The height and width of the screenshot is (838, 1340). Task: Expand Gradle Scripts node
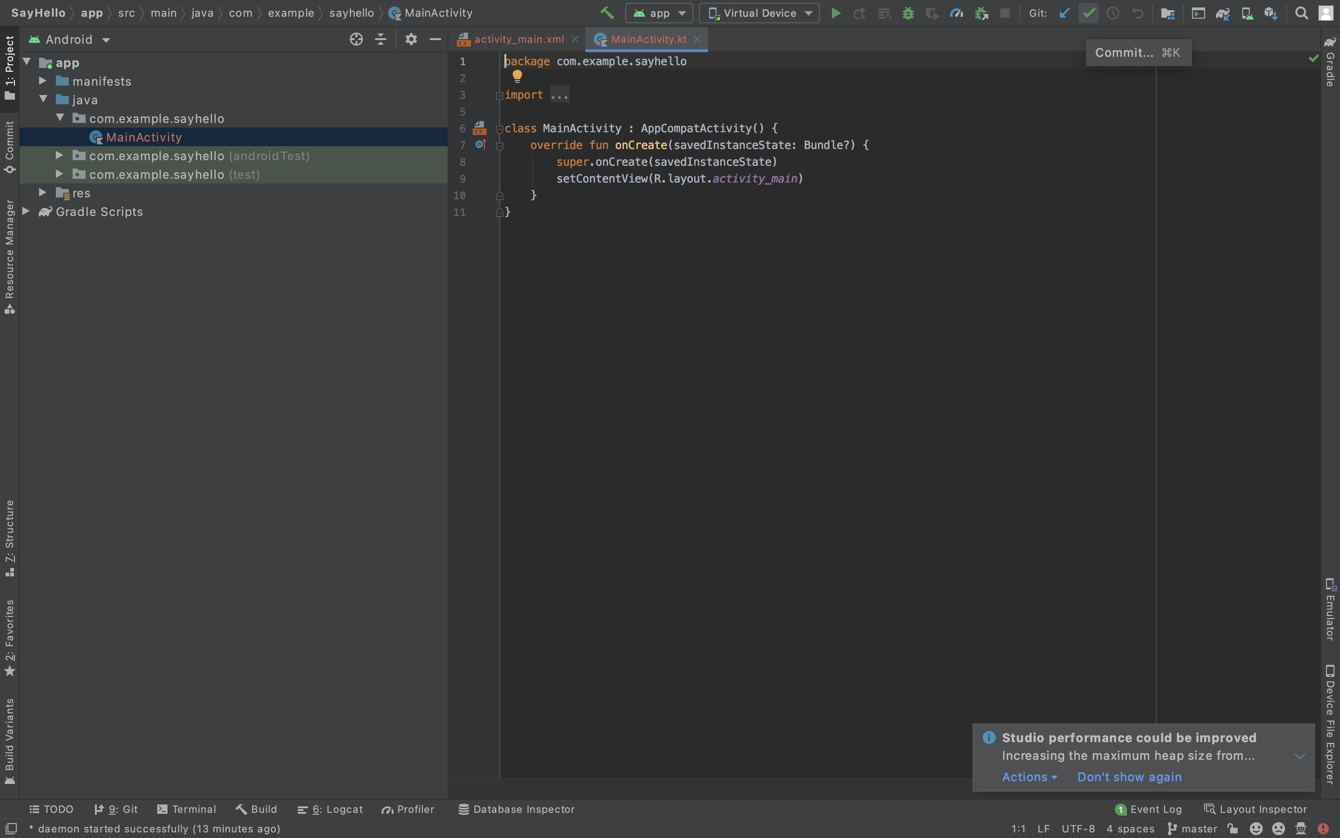[26, 211]
